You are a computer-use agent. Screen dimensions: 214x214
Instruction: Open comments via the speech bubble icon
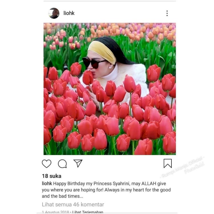(x=62, y=163)
